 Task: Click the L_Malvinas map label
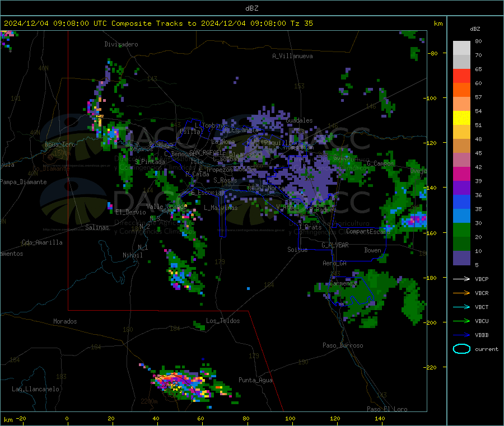click(x=221, y=208)
